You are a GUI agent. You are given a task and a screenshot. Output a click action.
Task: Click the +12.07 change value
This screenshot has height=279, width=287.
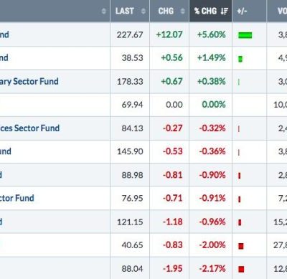(x=169, y=34)
